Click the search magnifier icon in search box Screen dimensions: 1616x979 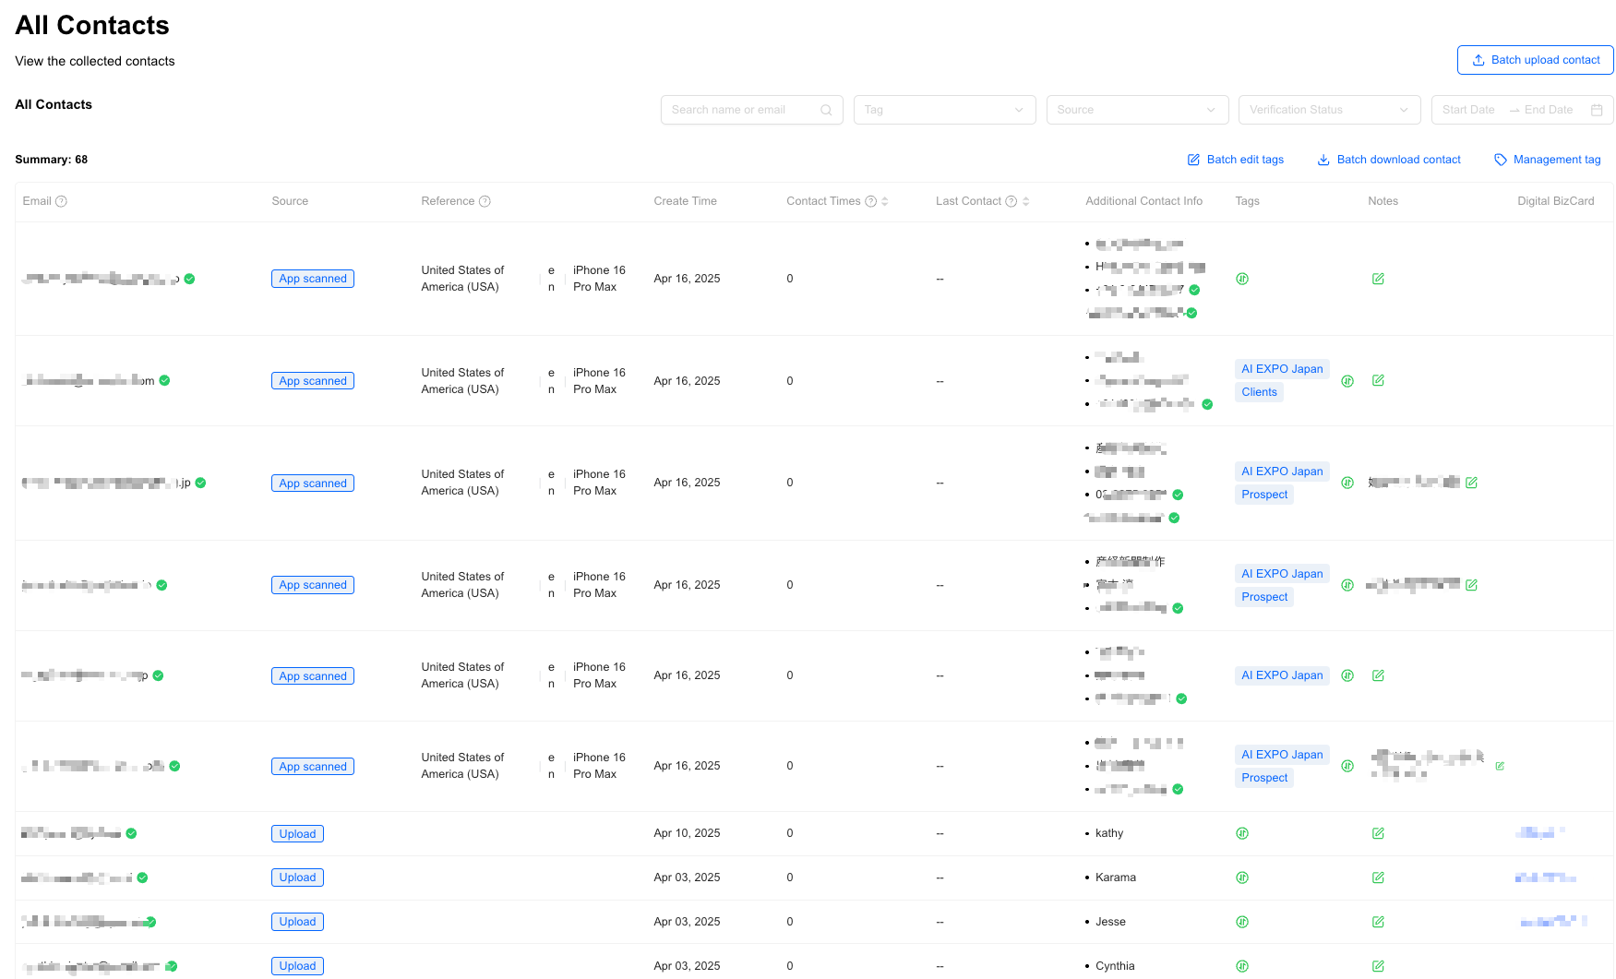[826, 110]
